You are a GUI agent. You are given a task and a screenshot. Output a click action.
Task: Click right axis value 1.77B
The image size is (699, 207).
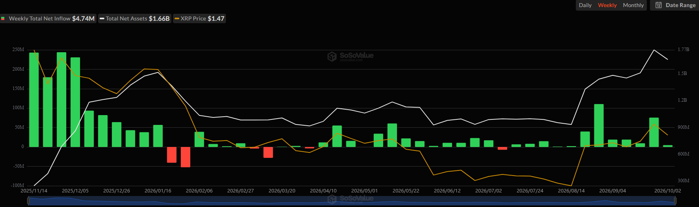coord(683,49)
